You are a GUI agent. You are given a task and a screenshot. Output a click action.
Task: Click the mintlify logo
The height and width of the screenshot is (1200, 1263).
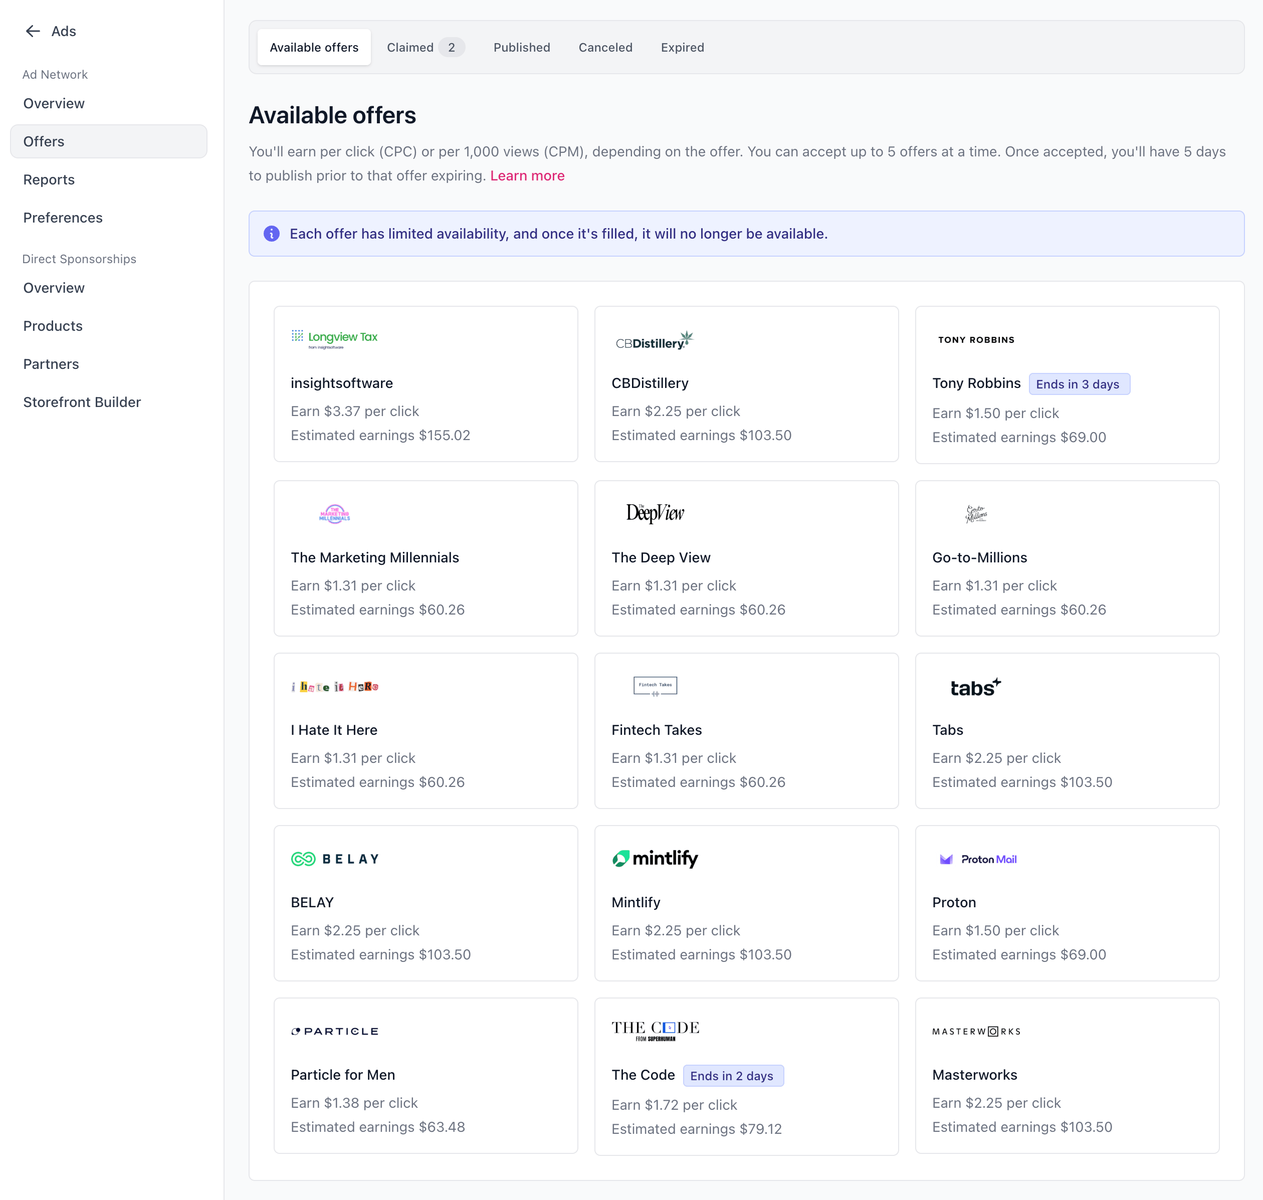tap(655, 859)
